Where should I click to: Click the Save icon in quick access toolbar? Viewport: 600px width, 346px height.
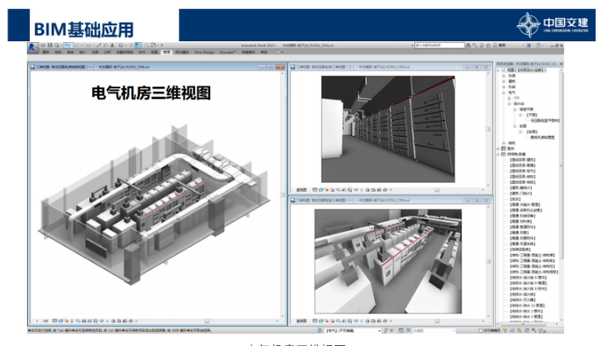click(50, 46)
